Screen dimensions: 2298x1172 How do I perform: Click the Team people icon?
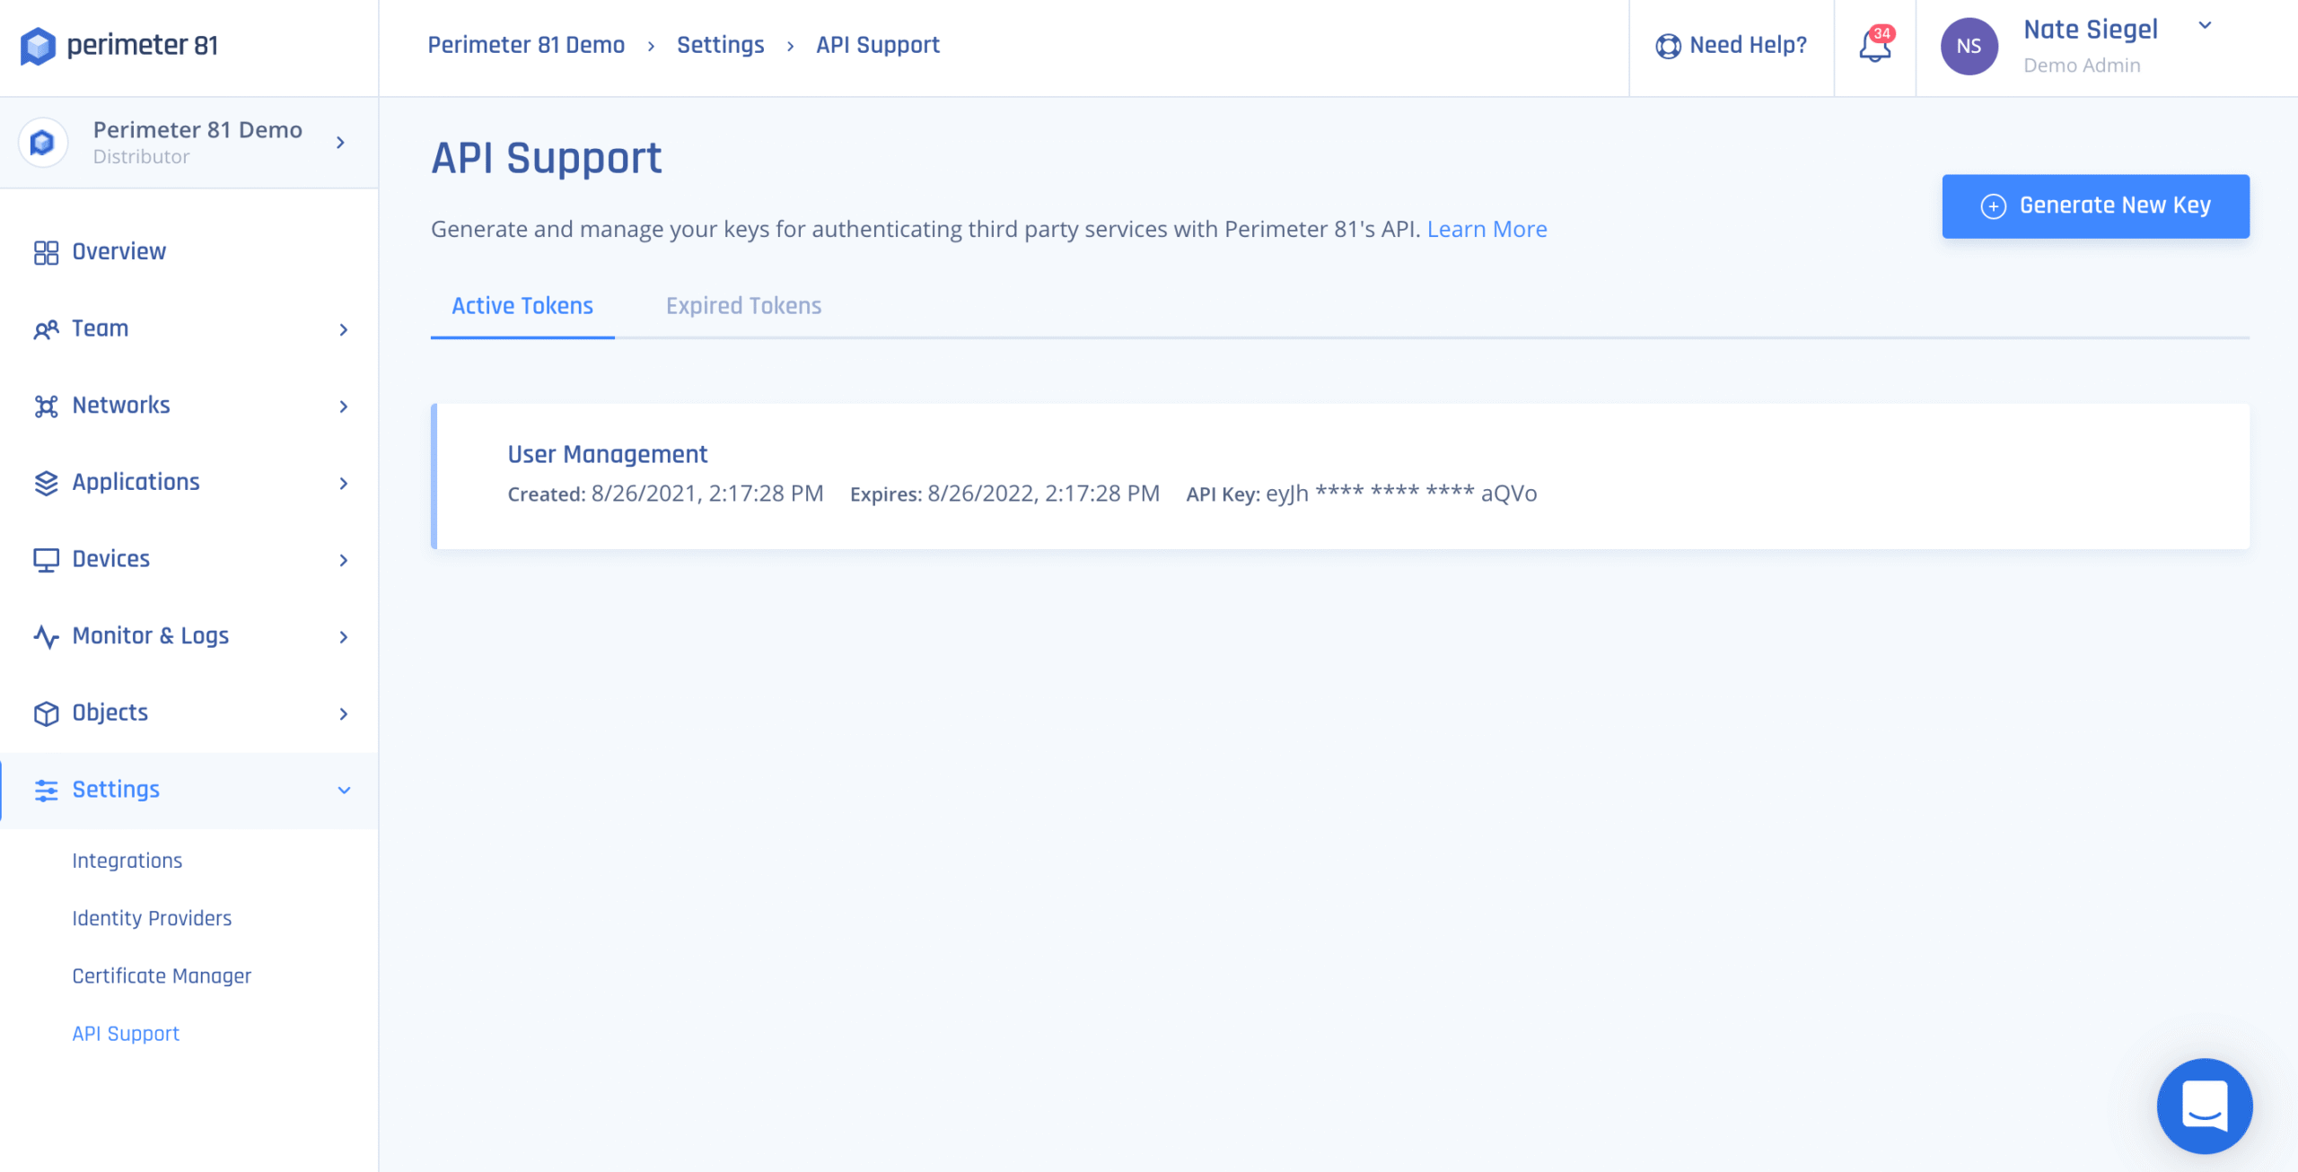pyautogui.click(x=46, y=329)
